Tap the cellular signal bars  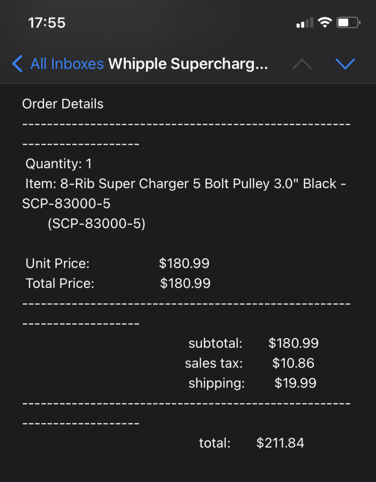tap(305, 23)
